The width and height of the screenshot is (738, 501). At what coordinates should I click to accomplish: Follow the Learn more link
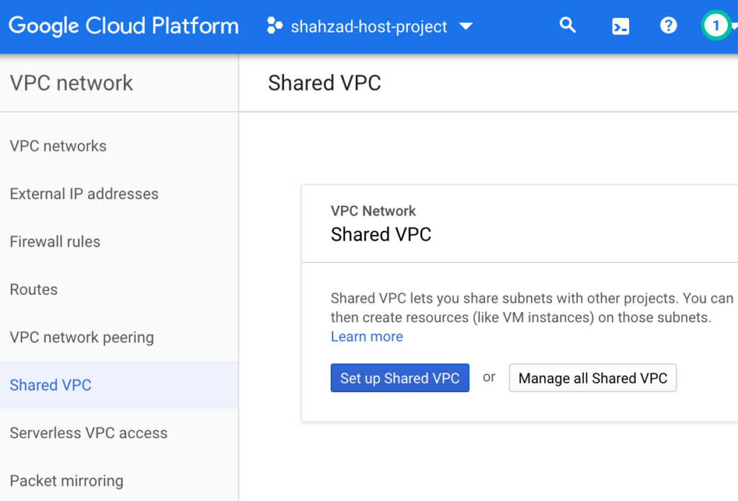point(367,337)
